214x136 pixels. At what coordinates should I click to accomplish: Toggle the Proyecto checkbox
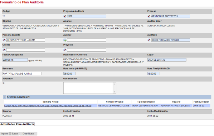(65, 50)
